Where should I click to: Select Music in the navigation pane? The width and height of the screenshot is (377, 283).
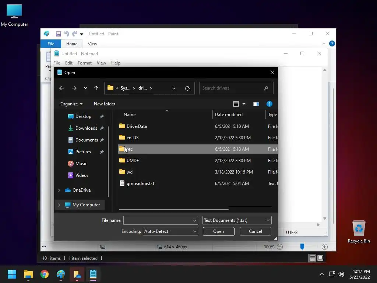click(81, 164)
